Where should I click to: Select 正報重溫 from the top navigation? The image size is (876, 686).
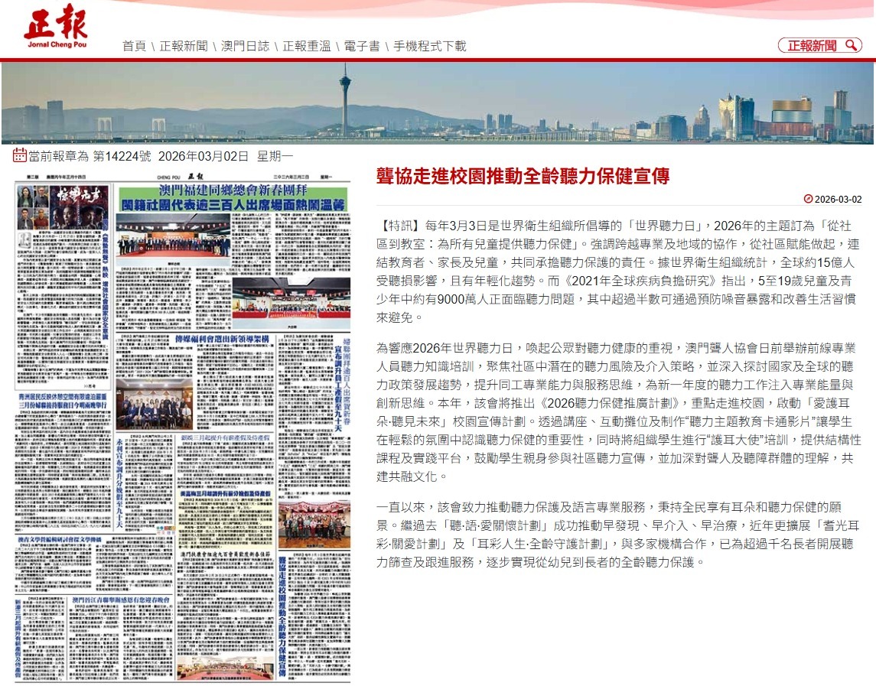307,46
